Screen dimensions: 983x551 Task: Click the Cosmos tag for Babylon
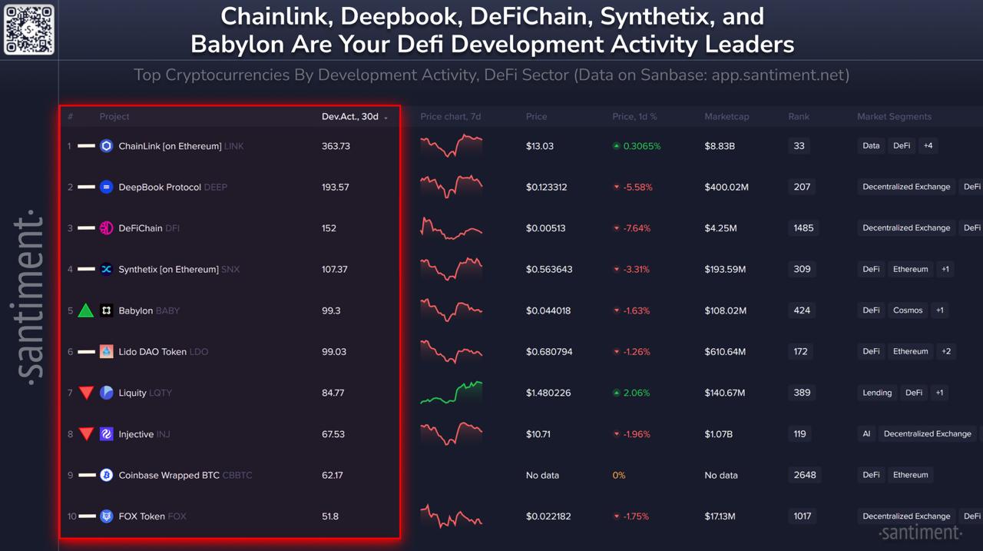tap(908, 310)
